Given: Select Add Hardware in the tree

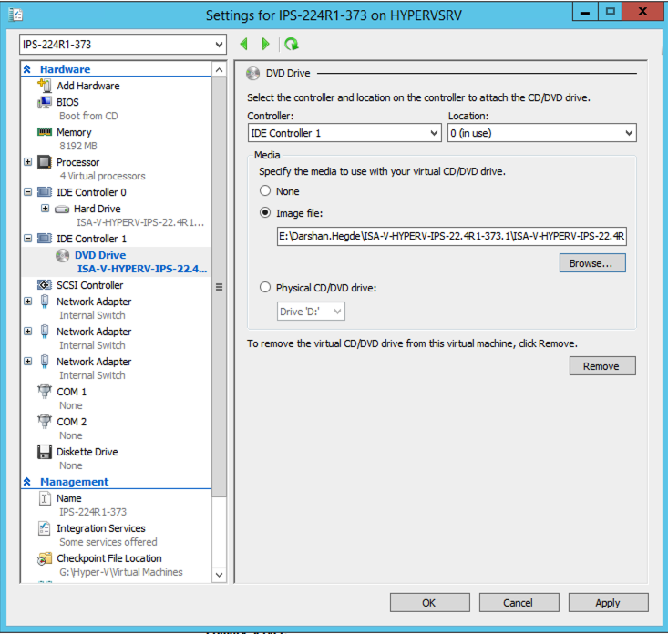Looking at the screenshot, I should point(88,86).
